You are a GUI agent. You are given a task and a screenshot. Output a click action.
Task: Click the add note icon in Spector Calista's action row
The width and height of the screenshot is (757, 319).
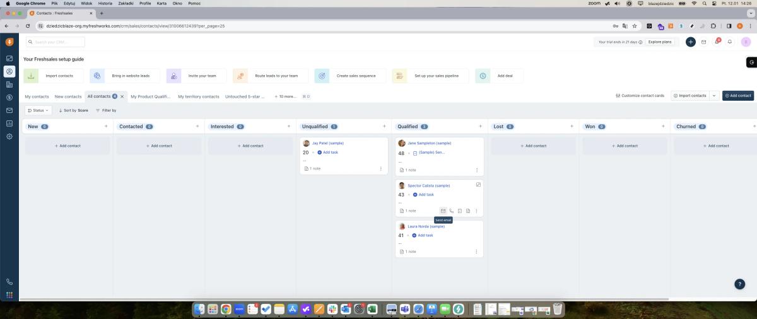click(468, 211)
